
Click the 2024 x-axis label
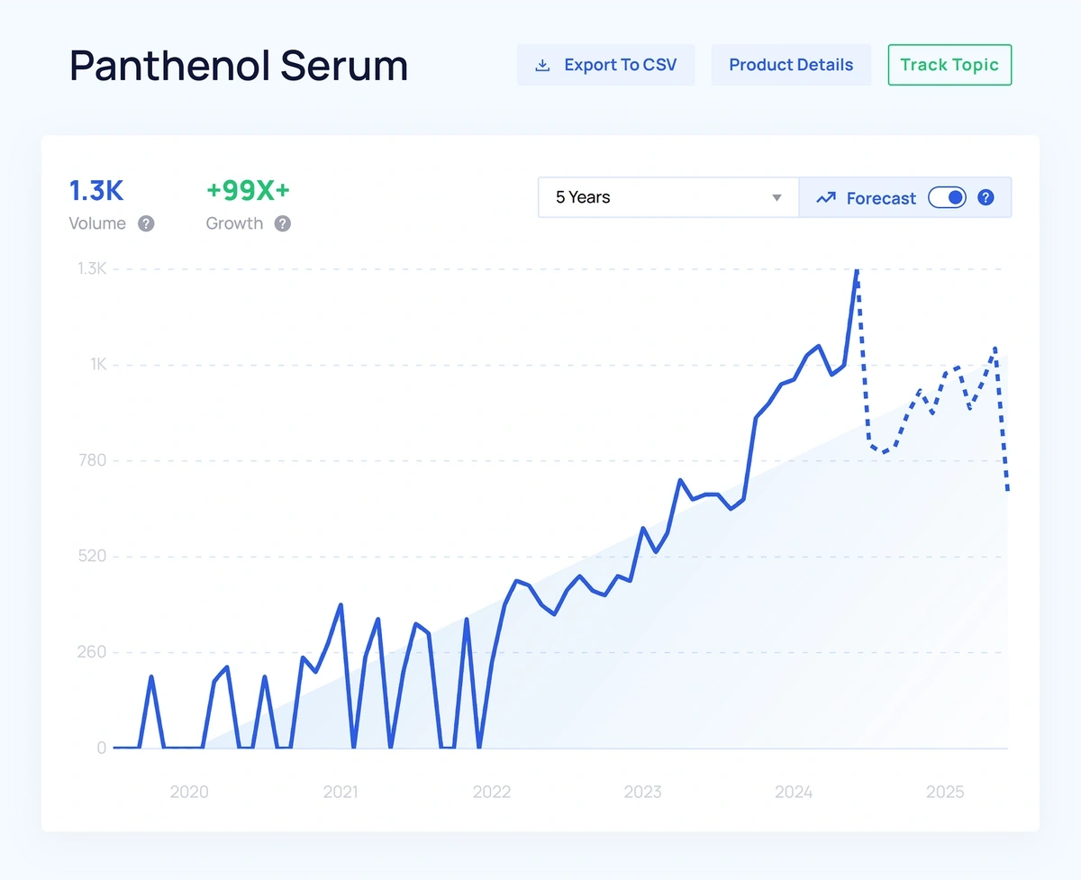coord(794,792)
